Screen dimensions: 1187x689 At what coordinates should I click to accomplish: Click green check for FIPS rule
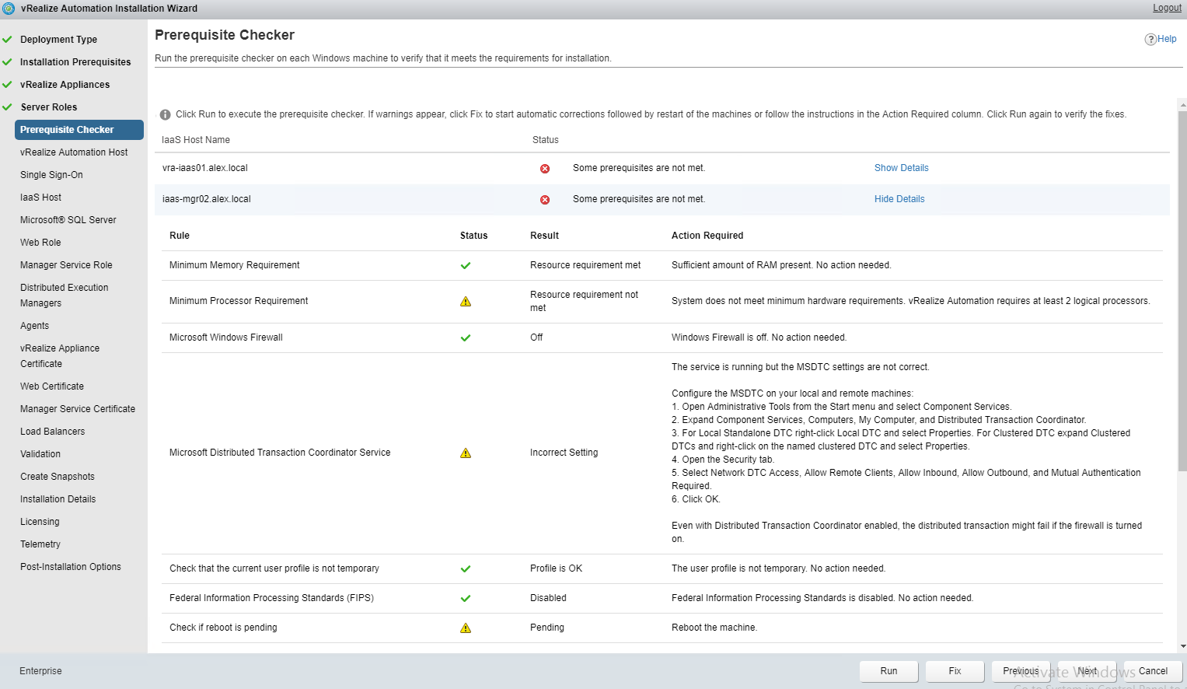click(466, 599)
